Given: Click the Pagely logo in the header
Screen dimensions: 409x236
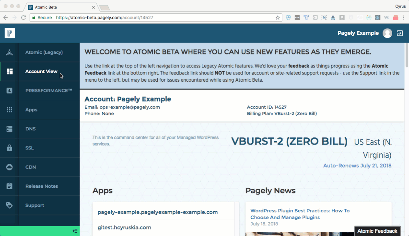Looking at the screenshot, I should 10,33.
